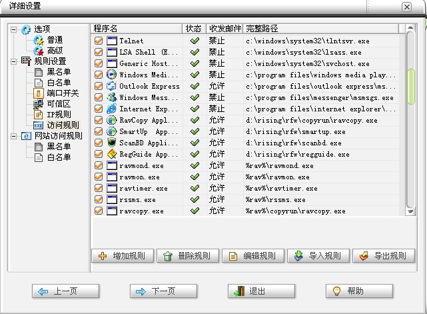Screen dimensions: 427x314
Task: Click the 编辑规则 button
Action: pyautogui.click(x=253, y=256)
